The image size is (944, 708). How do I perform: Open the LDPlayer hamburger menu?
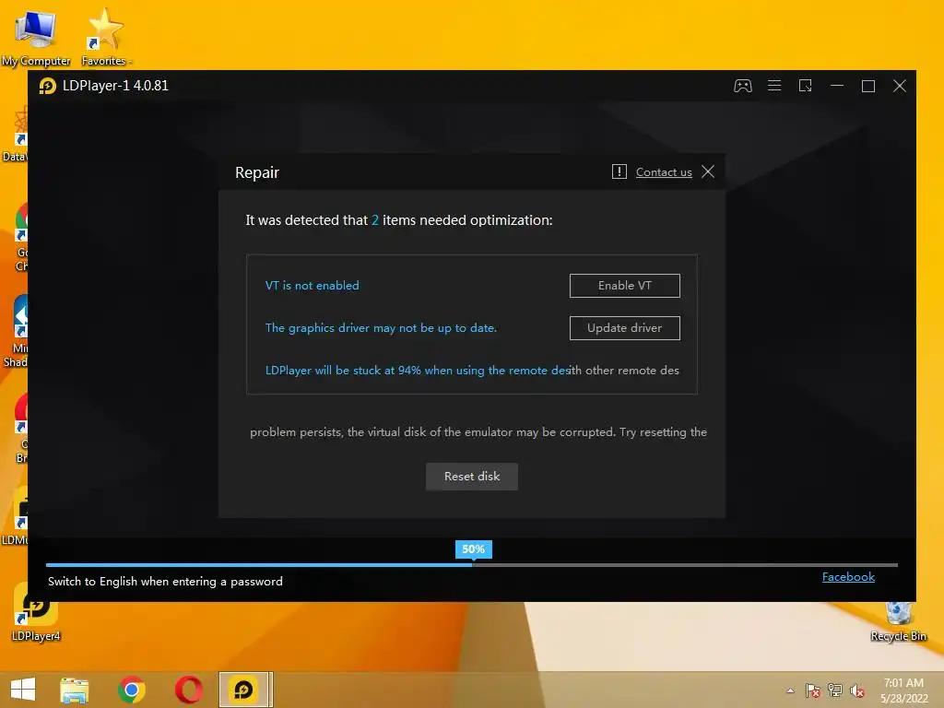tap(774, 86)
